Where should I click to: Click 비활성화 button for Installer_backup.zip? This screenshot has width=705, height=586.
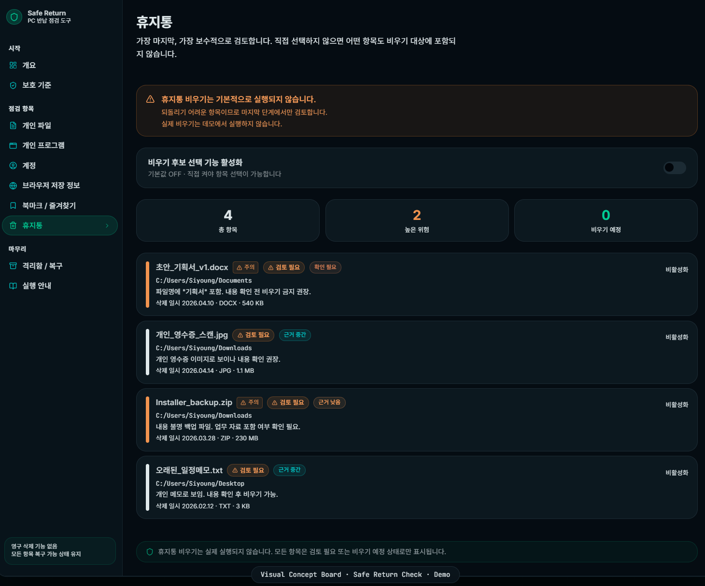coord(677,405)
